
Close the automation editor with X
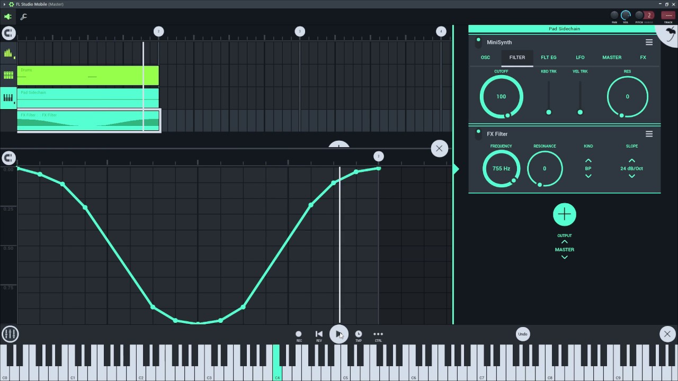(x=439, y=149)
